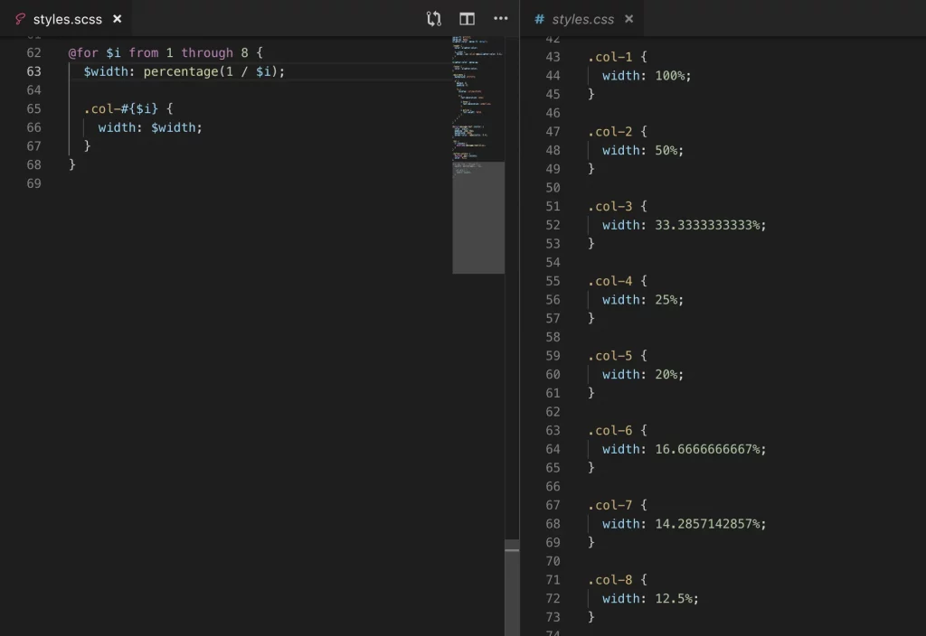This screenshot has width=926, height=636.
Task: Click line number 70 in styles.css gutter
Action: [x=553, y=561]
